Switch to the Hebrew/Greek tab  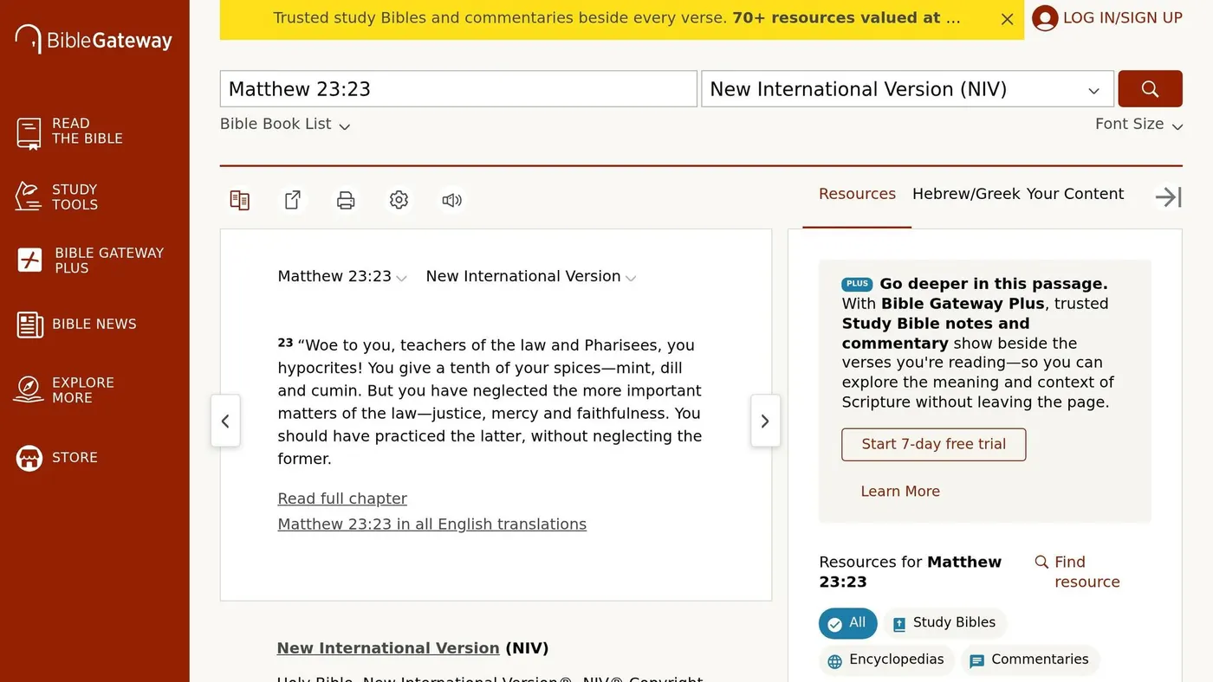pos(966,195)
